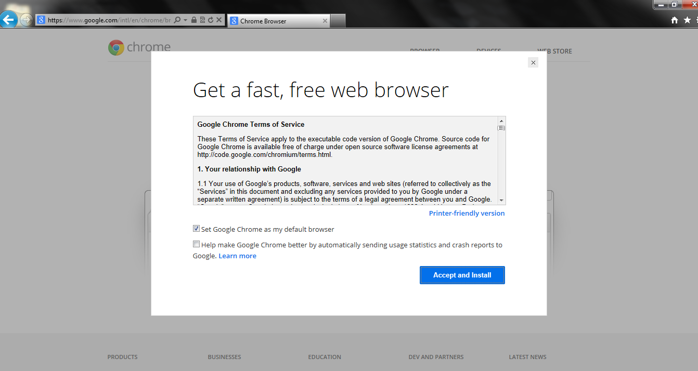698x371 pixels.
Task: Close the Chrome Browser tab
Action: [x=325, y=21]
